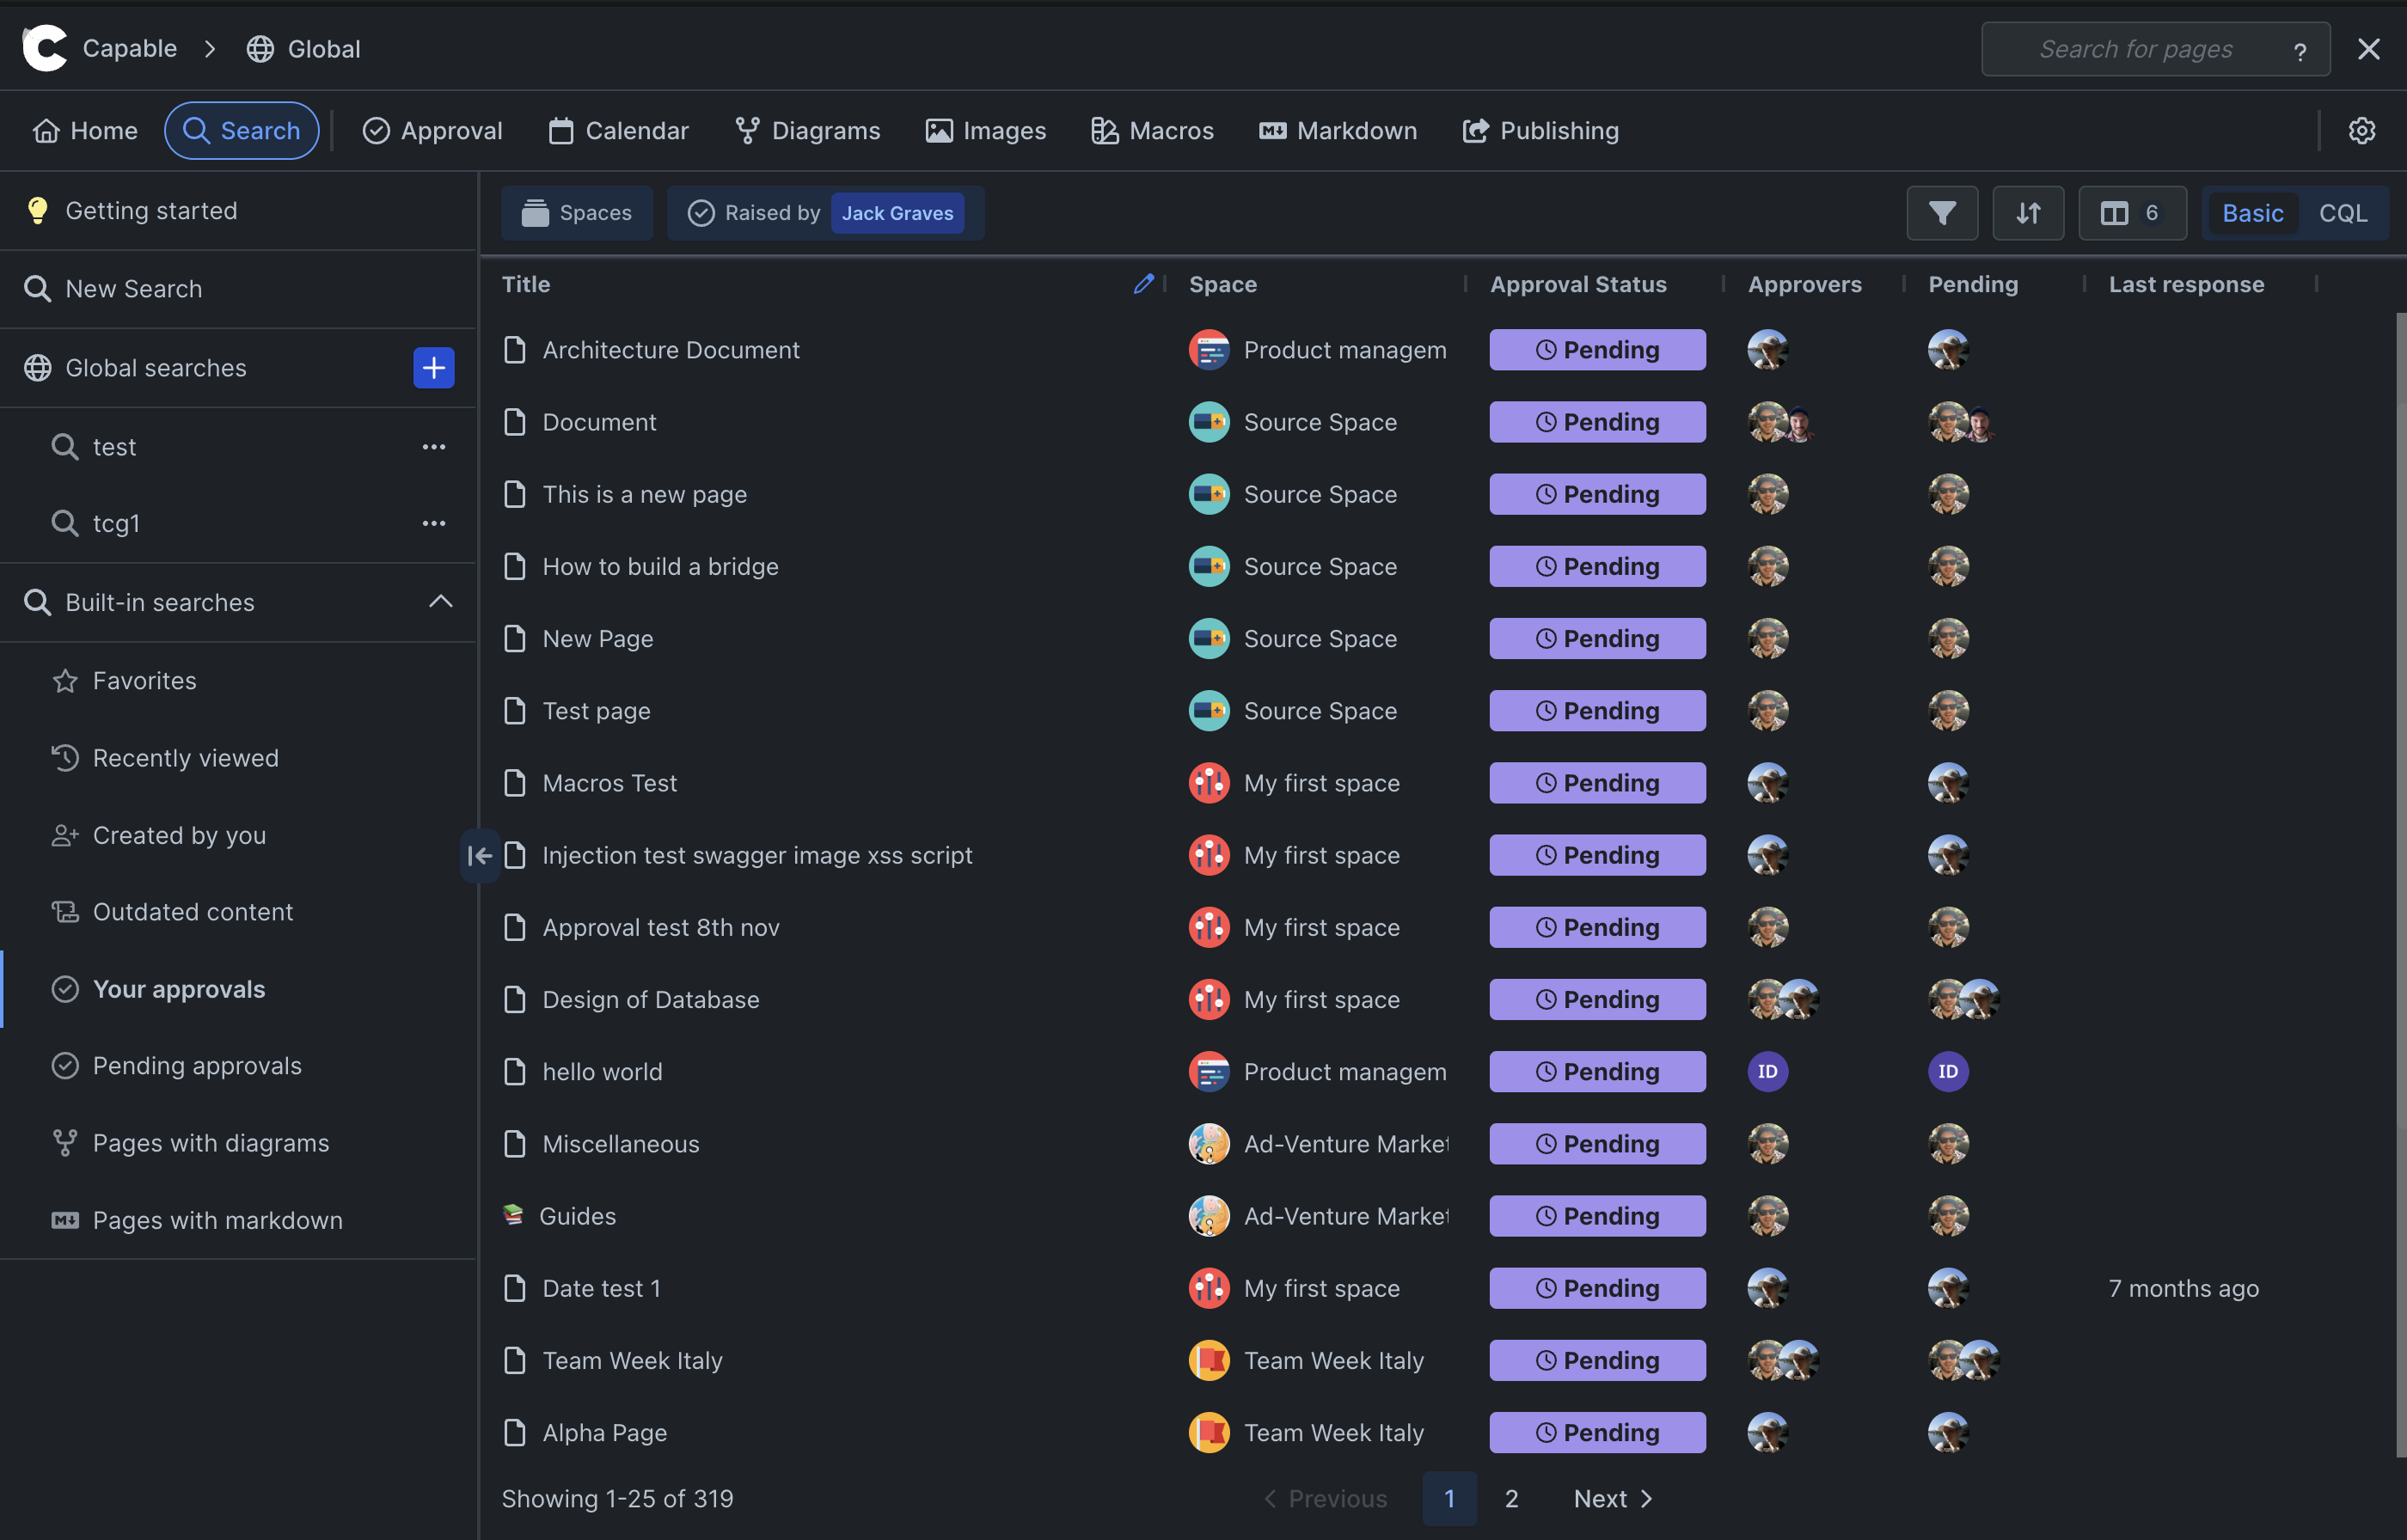Open the Architecture Document page

click(670, 350)
